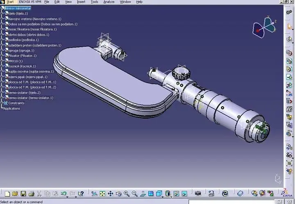
Task: Click the Multi Instantiation icon
Action: [288, 133]
